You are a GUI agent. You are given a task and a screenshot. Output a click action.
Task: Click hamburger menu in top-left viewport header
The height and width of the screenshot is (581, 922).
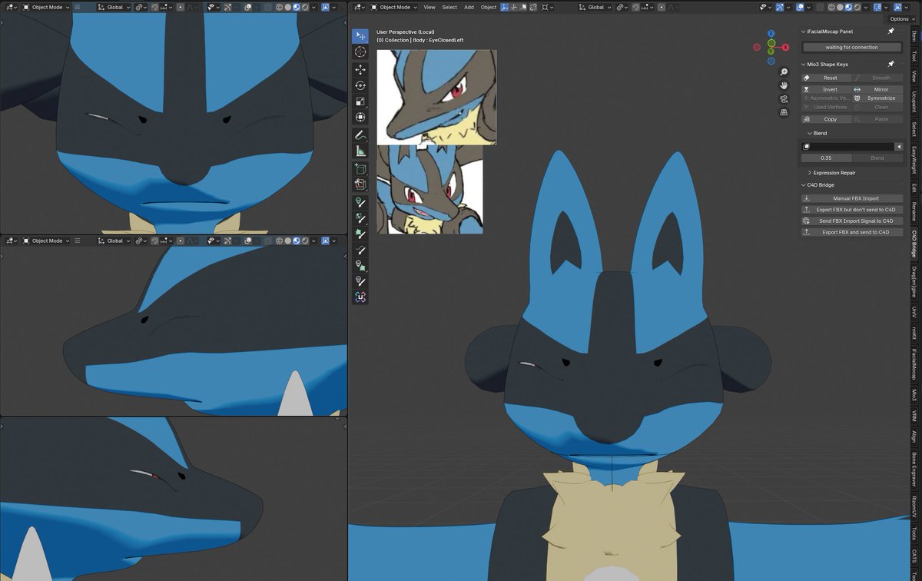click(77, 5)
